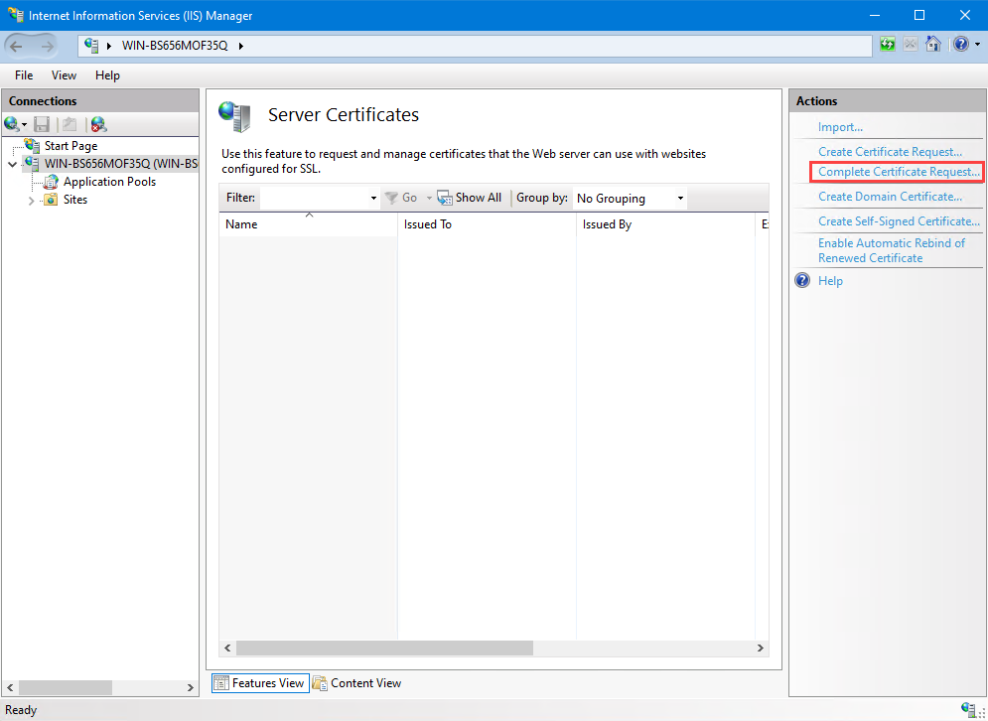Screen dimensions: 988x721
Task: Click the Up folder icon in Connections toolbar
Action: [70, 124]
